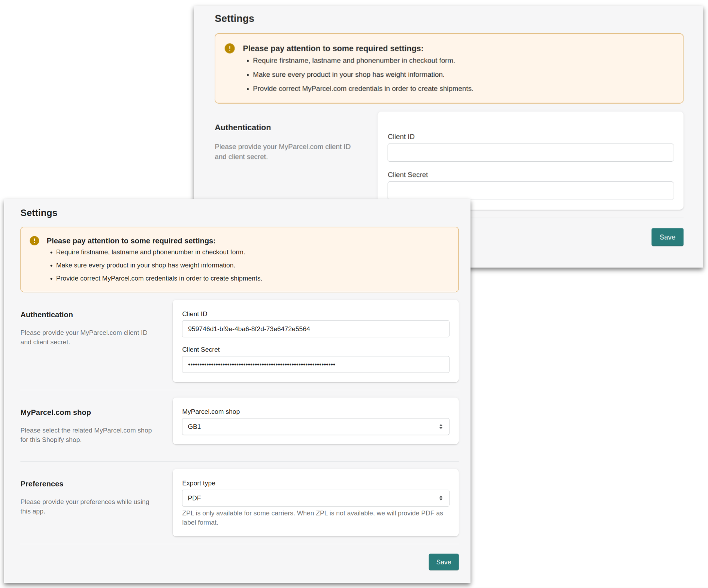Screen dimensions: 708x588
Task: Click the empty Client ID field in back panel
Action: pyautogui.click(x=530, y=152)
